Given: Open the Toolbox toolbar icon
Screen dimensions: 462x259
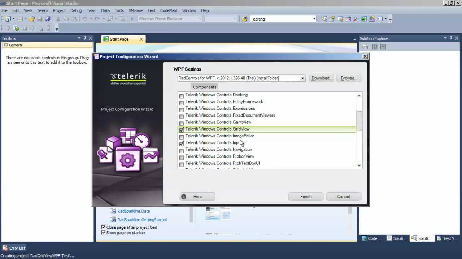Looking at the screenshot, I should pos(356,19).
